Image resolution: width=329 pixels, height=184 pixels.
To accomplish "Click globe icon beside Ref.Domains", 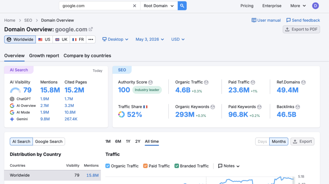I will point(303,82).
